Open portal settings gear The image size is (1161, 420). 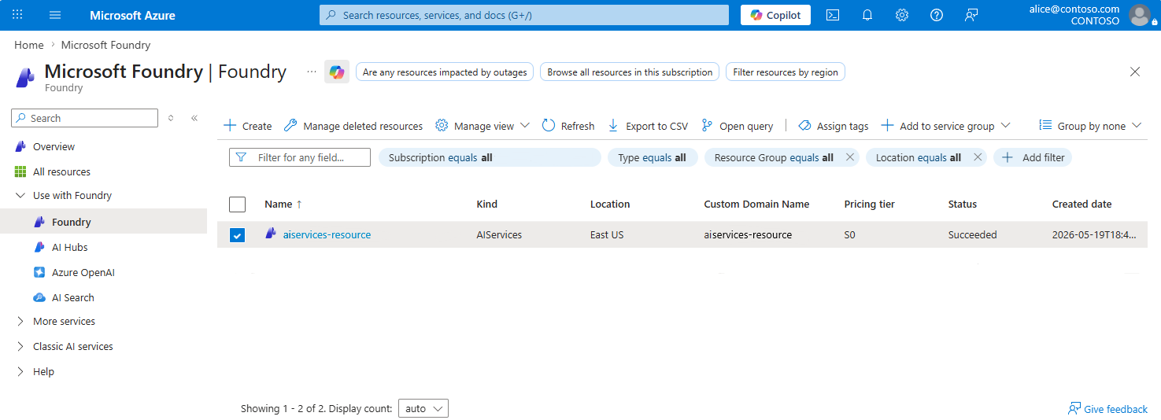[902, 15]
